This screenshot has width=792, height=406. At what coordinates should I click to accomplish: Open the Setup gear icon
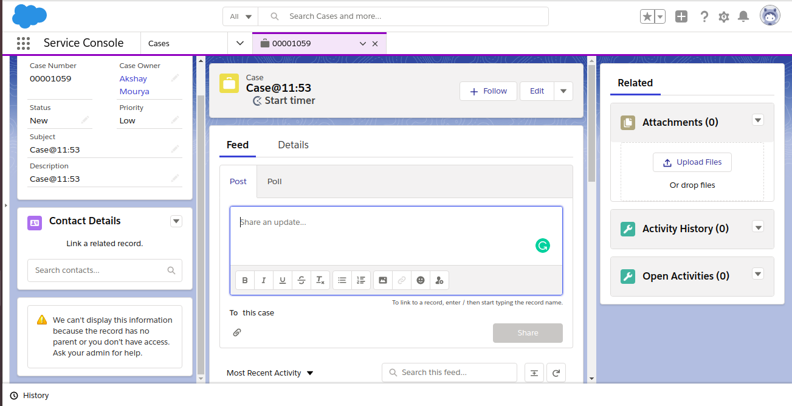[x=723, y=16]
